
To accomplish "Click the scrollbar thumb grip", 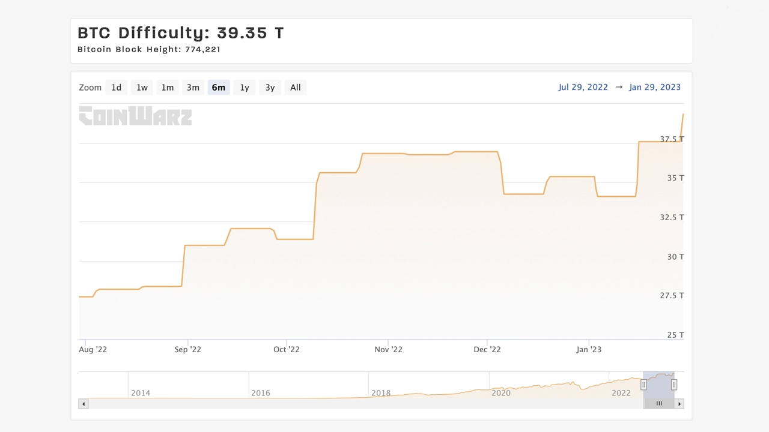I will 659,404.
